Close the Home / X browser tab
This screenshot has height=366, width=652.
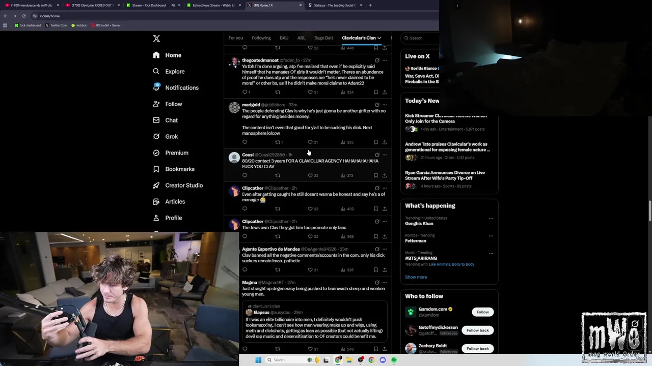click(x=301, y=5)
